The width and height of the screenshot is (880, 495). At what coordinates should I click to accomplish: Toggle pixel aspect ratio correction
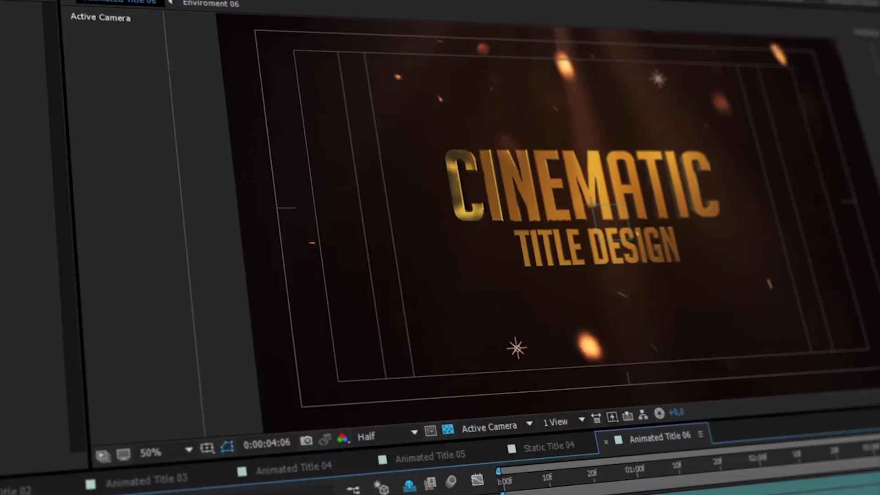click(x=596, y=418)
